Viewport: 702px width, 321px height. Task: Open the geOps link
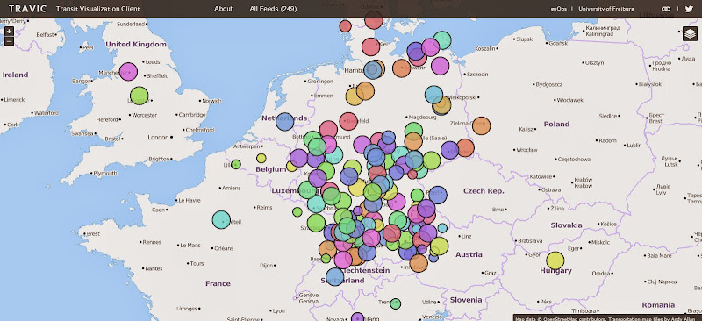[558, 9]
